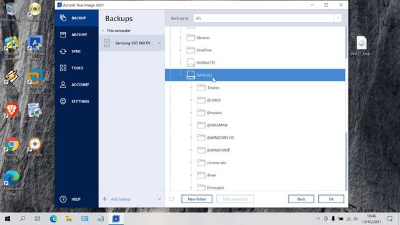Open Recycle Bin desktop icon
Image resolution: width=400 pixels, height=225 pixels.
tap(11, 12)
